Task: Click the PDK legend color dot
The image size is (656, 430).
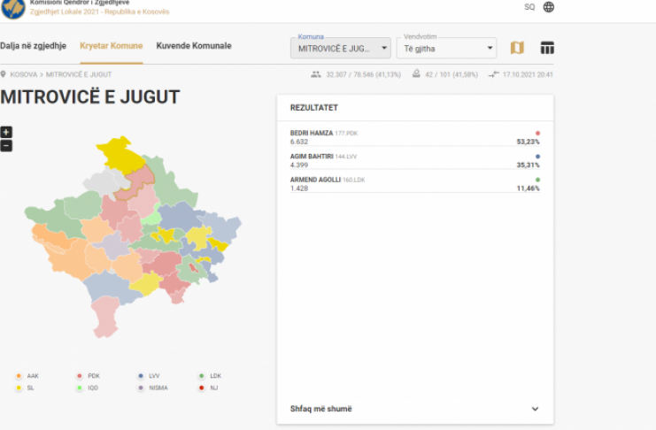Action: point(80,376)
